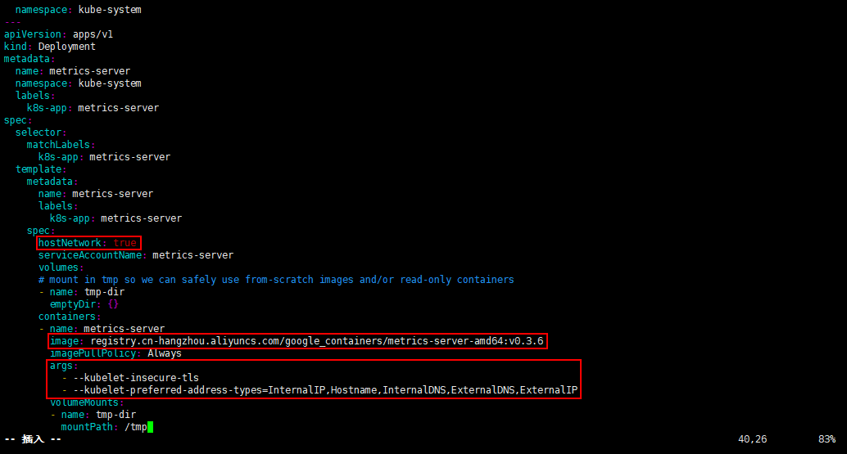Click the serviceAccountName key

tap(89, 255)
